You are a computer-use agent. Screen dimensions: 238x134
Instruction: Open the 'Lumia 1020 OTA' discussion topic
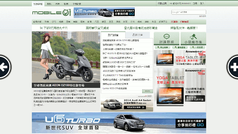(x=115, y=88)
